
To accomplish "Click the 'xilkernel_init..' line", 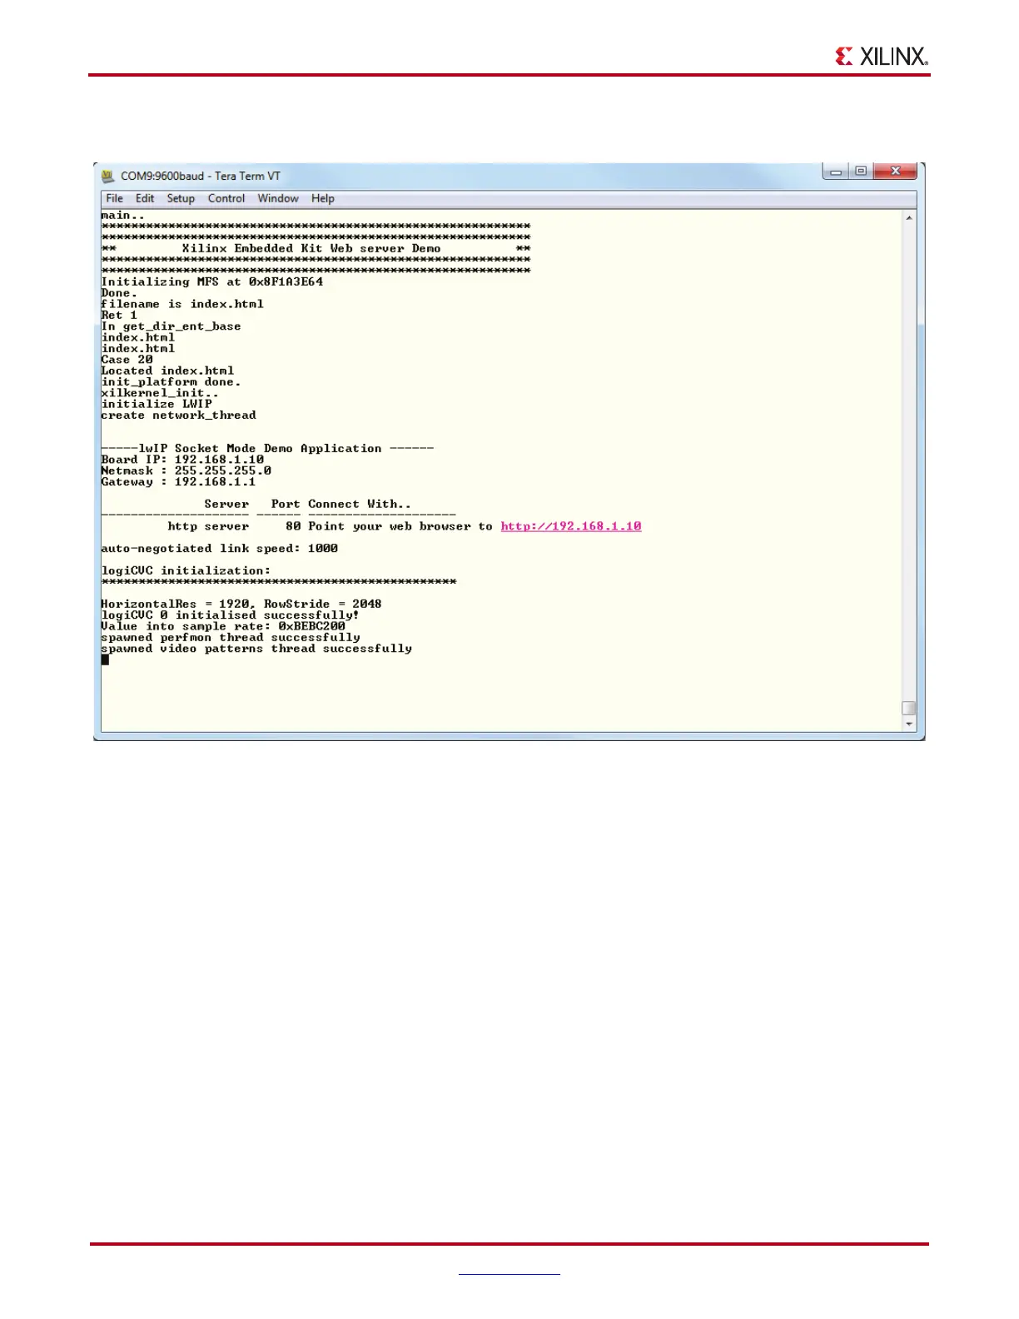I will click(160, 393).
